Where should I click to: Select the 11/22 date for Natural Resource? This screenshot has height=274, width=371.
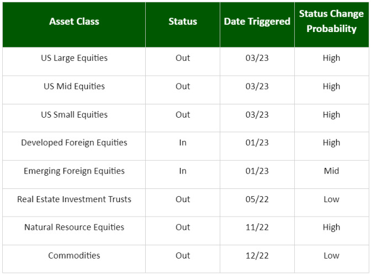(x=257, y=228)
